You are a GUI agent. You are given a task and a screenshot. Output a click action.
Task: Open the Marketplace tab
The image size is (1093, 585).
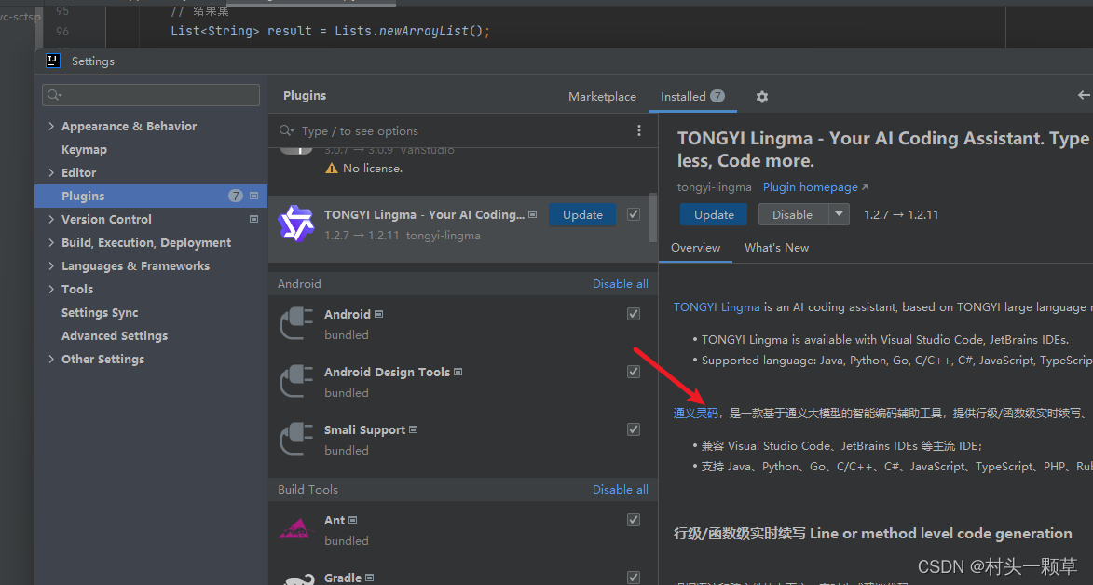pyautogui.click(x=602, y=96)
